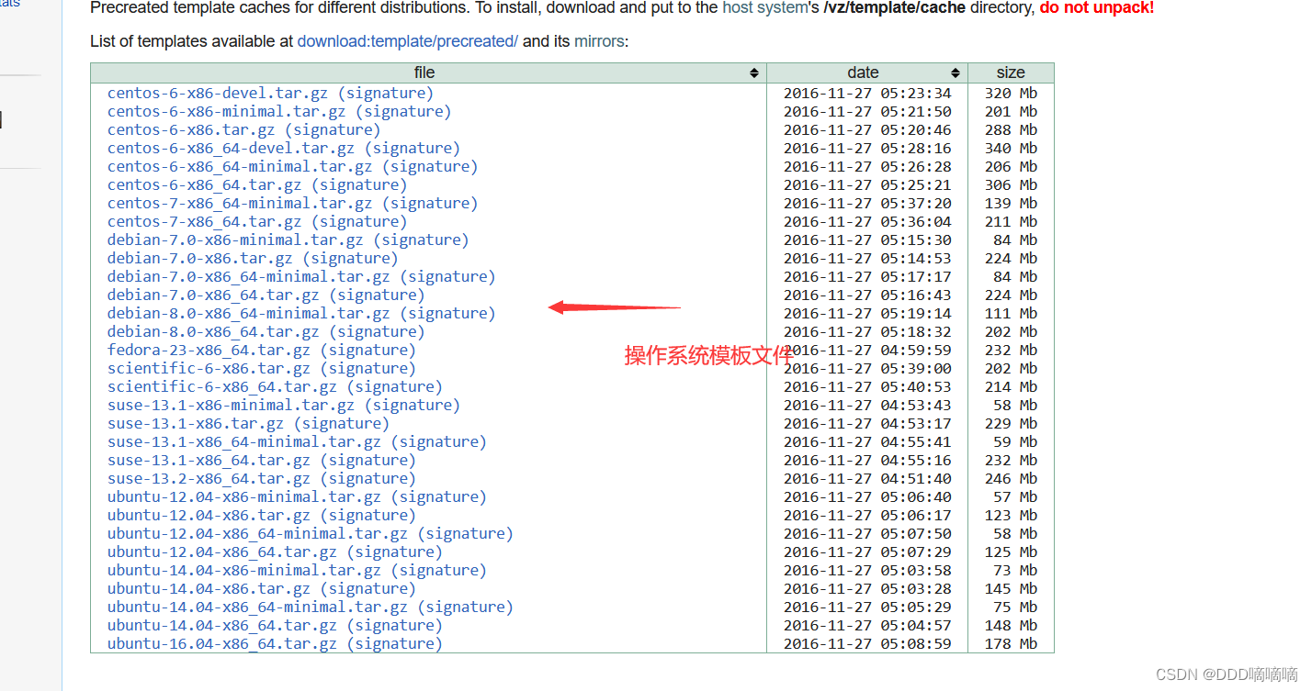Download ubuntu-14.04-x86.tar.gz
This screenshot has height=691, width=1312.
(209, 588)
